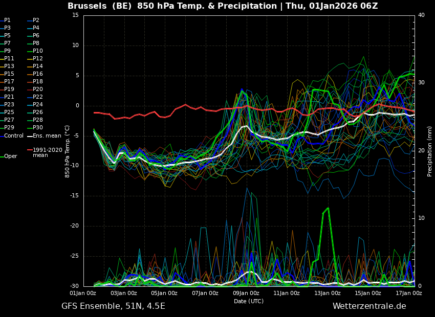Click the -5 temperature axis tick
Viewport: 435px width, 317px height.
click(77, 136)
